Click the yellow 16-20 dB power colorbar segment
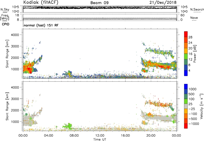 186,51
